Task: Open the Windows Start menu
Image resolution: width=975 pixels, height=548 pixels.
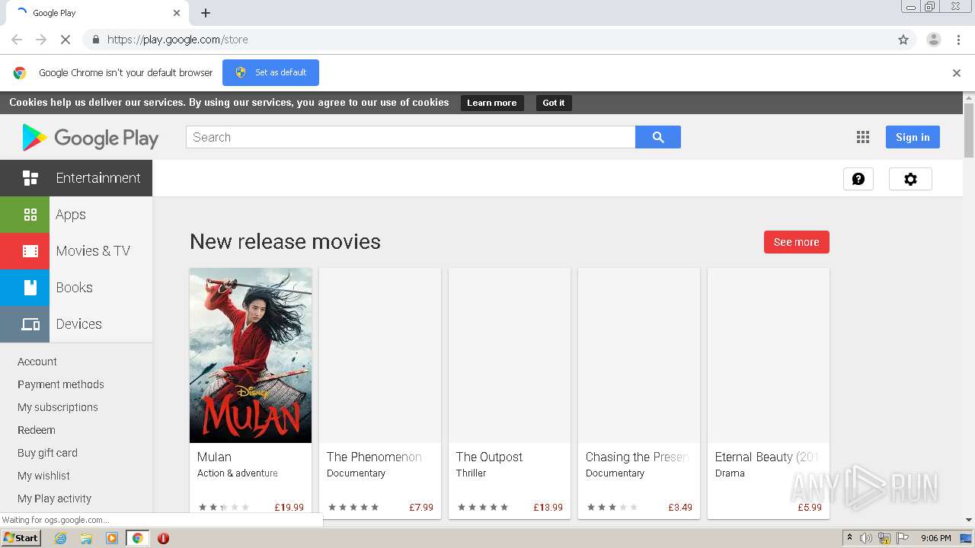Action: [x=21, y=538]
